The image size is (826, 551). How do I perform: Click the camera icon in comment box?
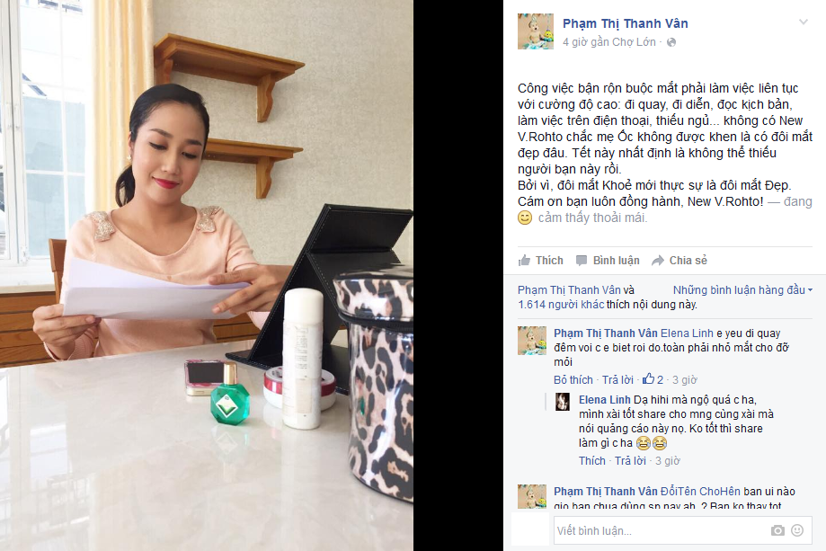(777, 530)
